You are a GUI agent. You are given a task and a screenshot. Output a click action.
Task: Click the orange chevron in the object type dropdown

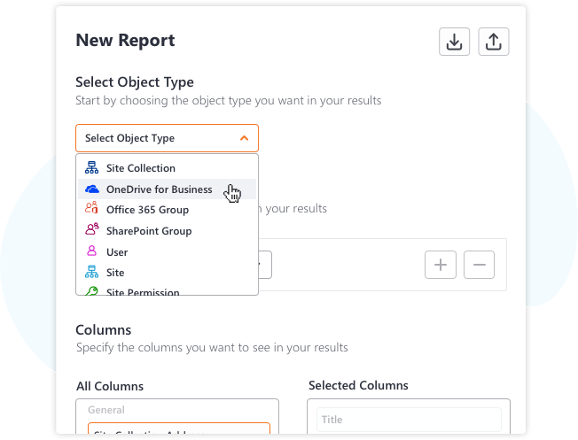244,138
